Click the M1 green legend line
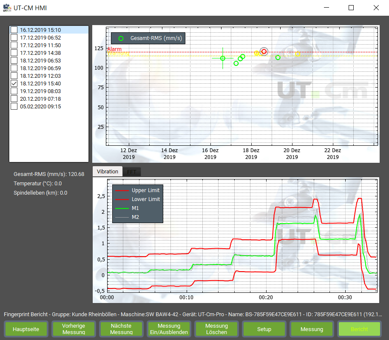 pyautogui.click(x=122, y=208)
